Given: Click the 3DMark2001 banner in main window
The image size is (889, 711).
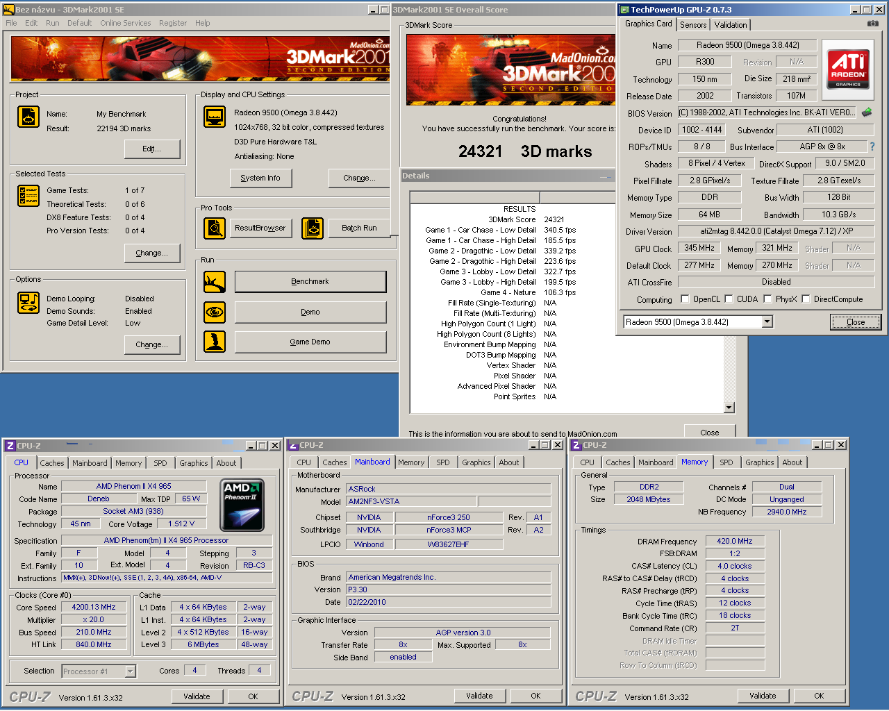Looking at the screenshot, I should [200, 59].
